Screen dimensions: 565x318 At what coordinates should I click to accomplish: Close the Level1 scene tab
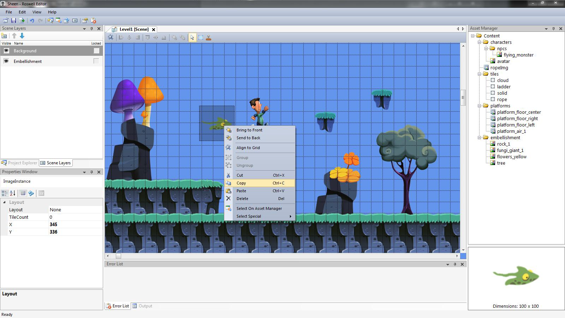pyautogui.click(x=154, y=29)
